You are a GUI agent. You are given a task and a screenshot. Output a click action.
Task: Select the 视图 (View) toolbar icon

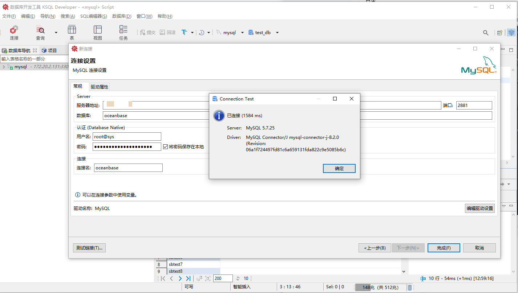click(98, 32)
